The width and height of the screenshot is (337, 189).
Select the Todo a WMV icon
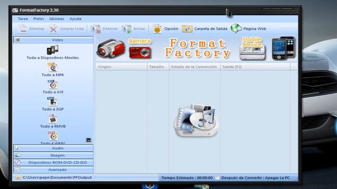point(53,136)
